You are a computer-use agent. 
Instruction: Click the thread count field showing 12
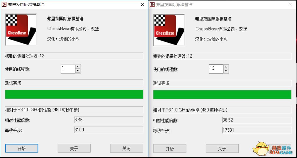pyautogui.click(x=216, y=69)
